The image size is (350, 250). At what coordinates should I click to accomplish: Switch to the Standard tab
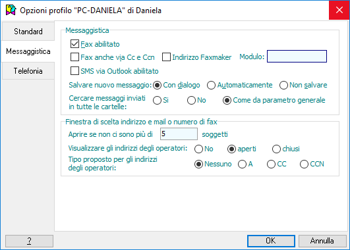tap(28, 32)
